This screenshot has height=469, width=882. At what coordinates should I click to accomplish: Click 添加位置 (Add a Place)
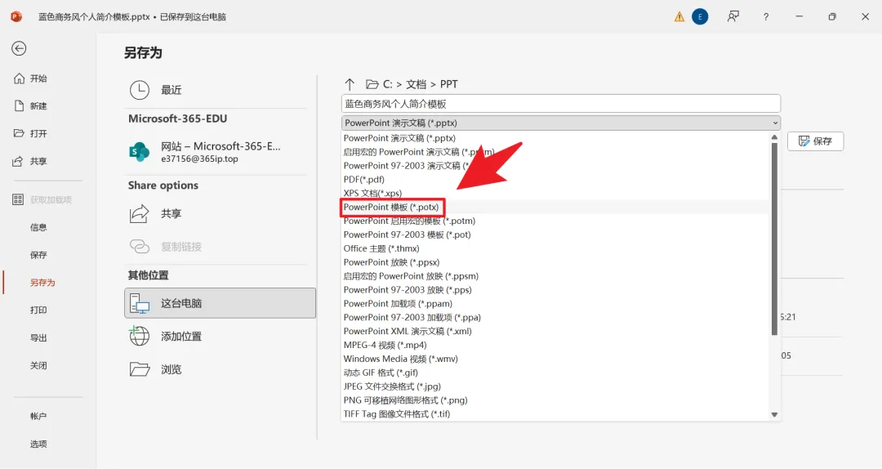(220, 336)
